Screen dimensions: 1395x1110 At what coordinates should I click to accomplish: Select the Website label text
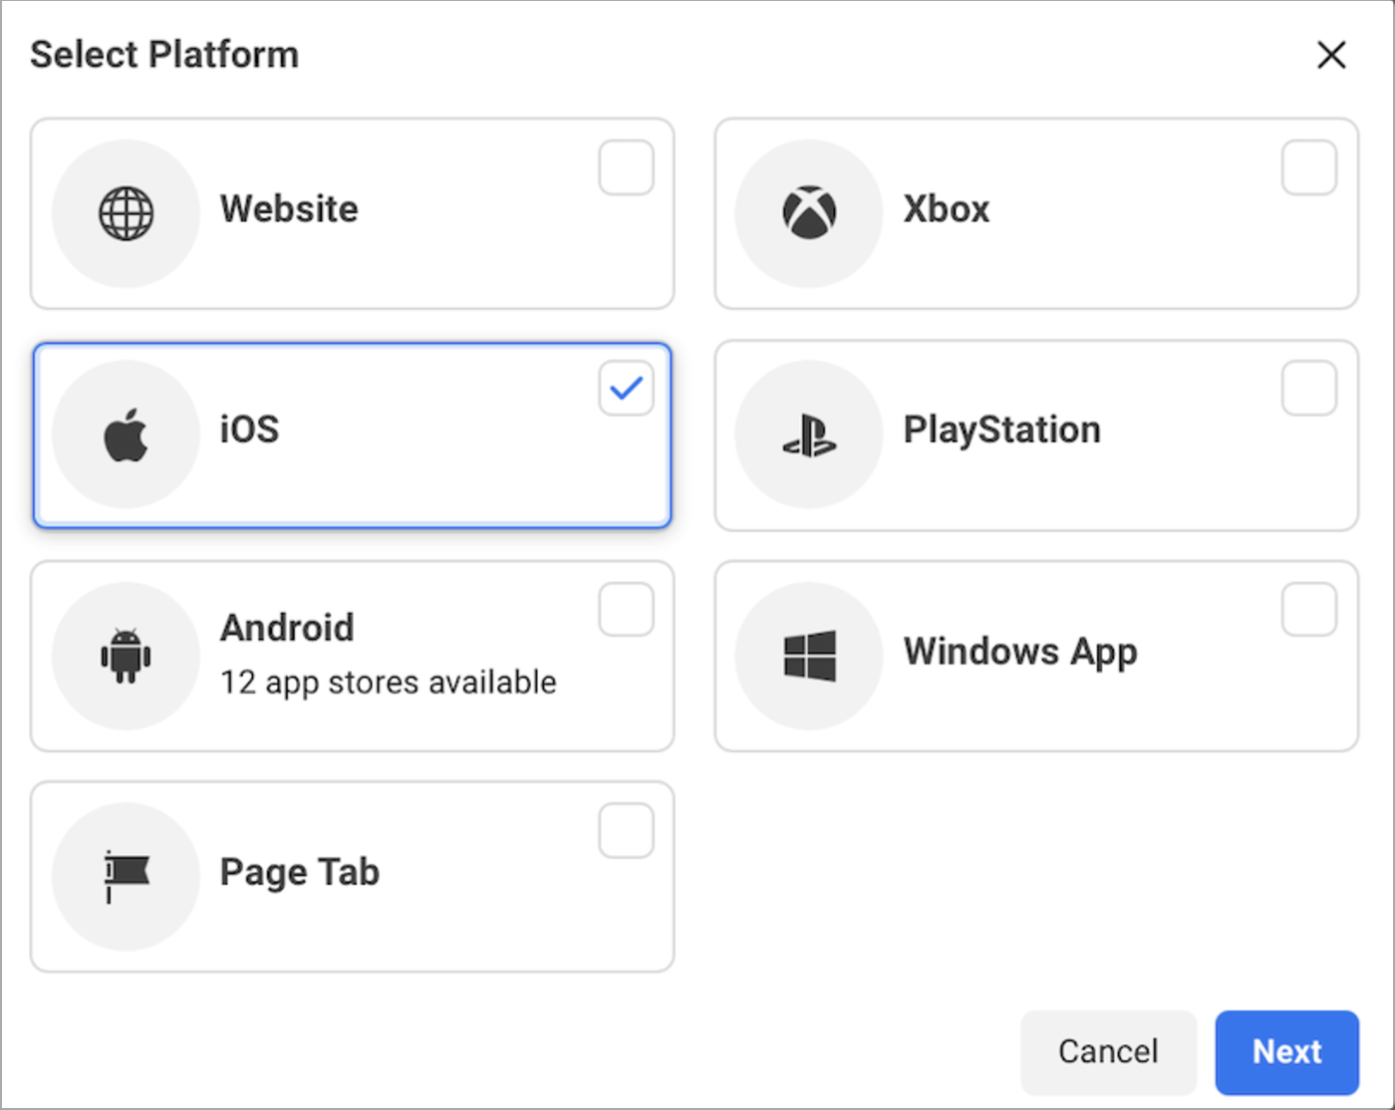tap(289, 209)
